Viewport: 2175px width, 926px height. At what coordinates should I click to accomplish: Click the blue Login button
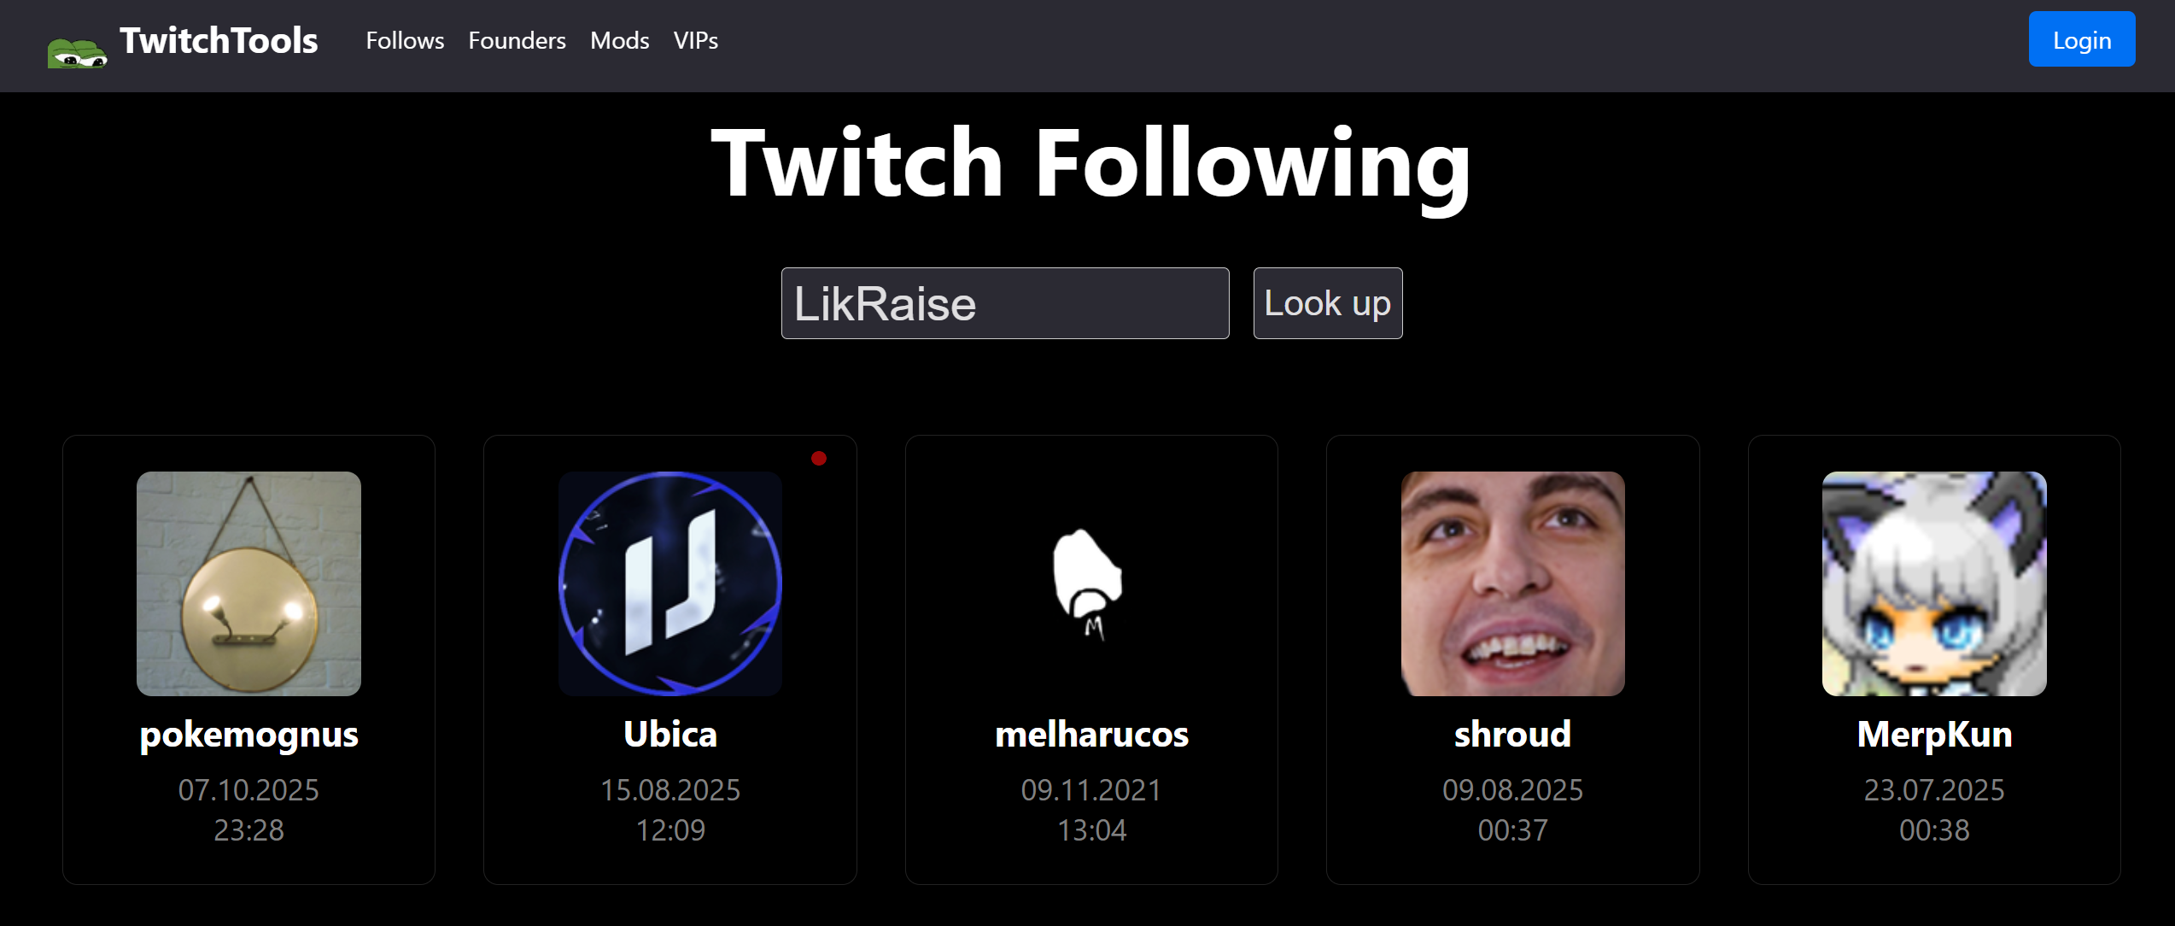pyautogui.click(x=2081, y=39)
